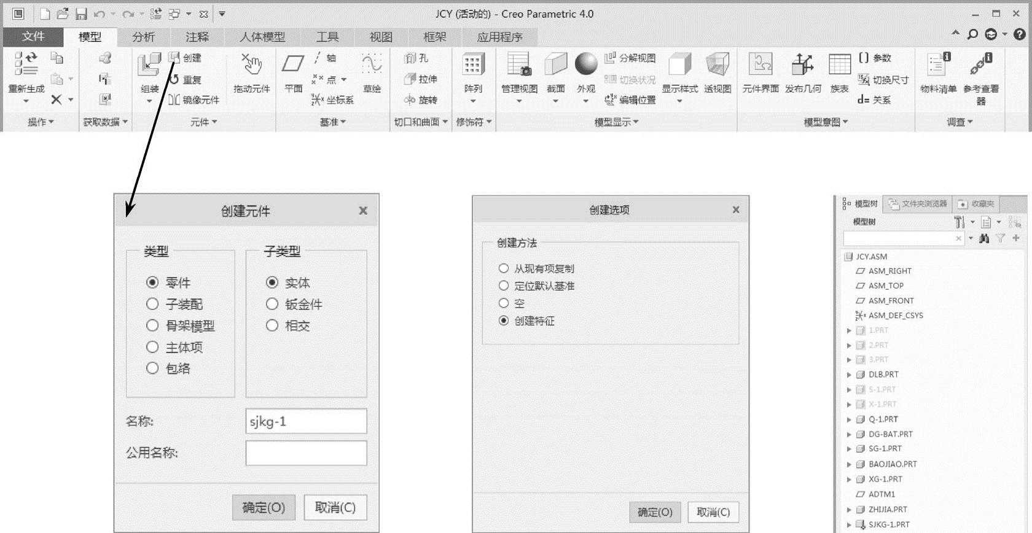The image size is (1032, 533).
Task: Open the 文件夹浏览器 tab
Action: [x=918, y=204]
